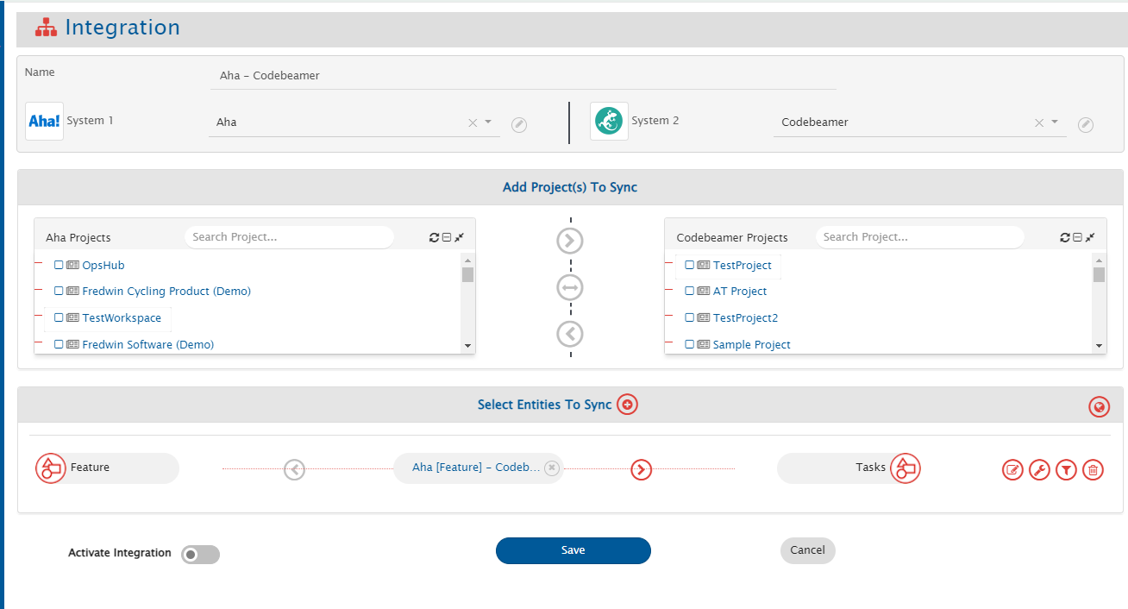
Task: Click the bidirectional sync arrow between project lists
Action: [570, 287]
